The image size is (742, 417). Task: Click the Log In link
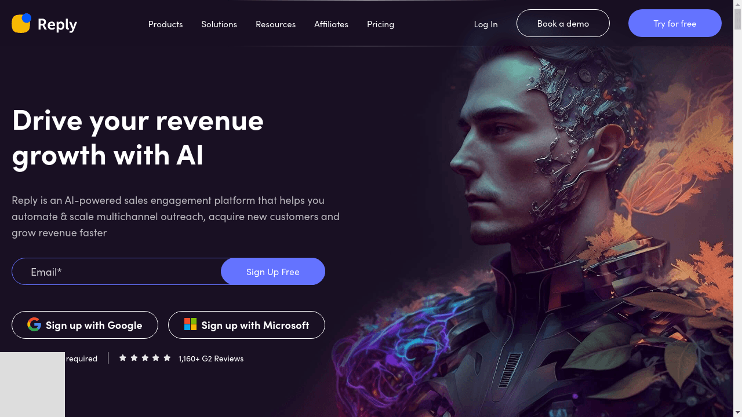486,24
